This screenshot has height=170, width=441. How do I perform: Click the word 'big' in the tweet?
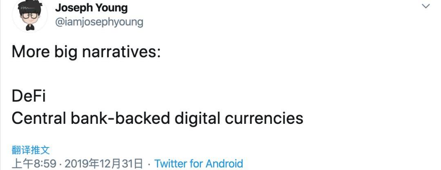click(x=65, y=52)
